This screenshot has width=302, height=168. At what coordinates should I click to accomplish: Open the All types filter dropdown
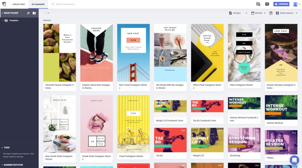[x=238, y=13]
